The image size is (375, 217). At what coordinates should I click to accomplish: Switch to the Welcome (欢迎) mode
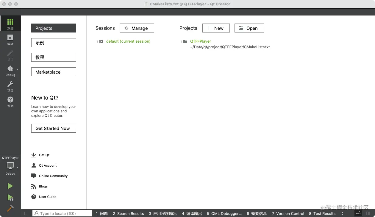[10, 23]
